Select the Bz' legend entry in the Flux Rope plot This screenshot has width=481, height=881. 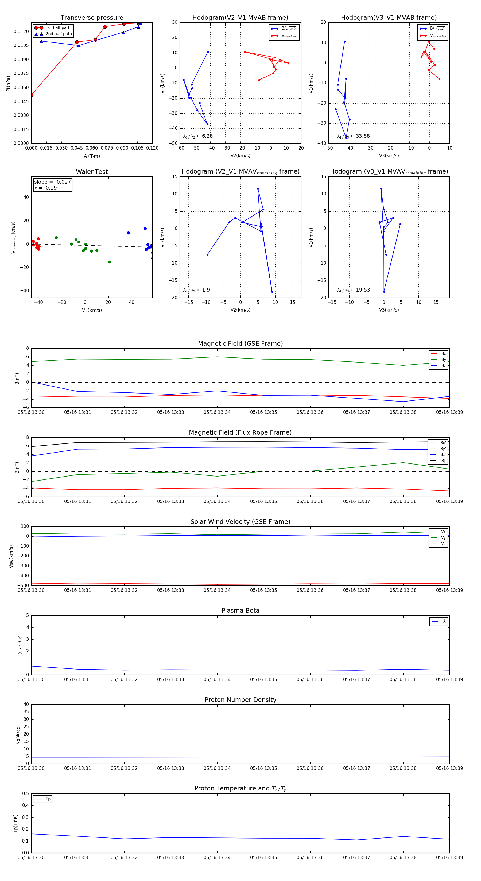pos(438,455)
